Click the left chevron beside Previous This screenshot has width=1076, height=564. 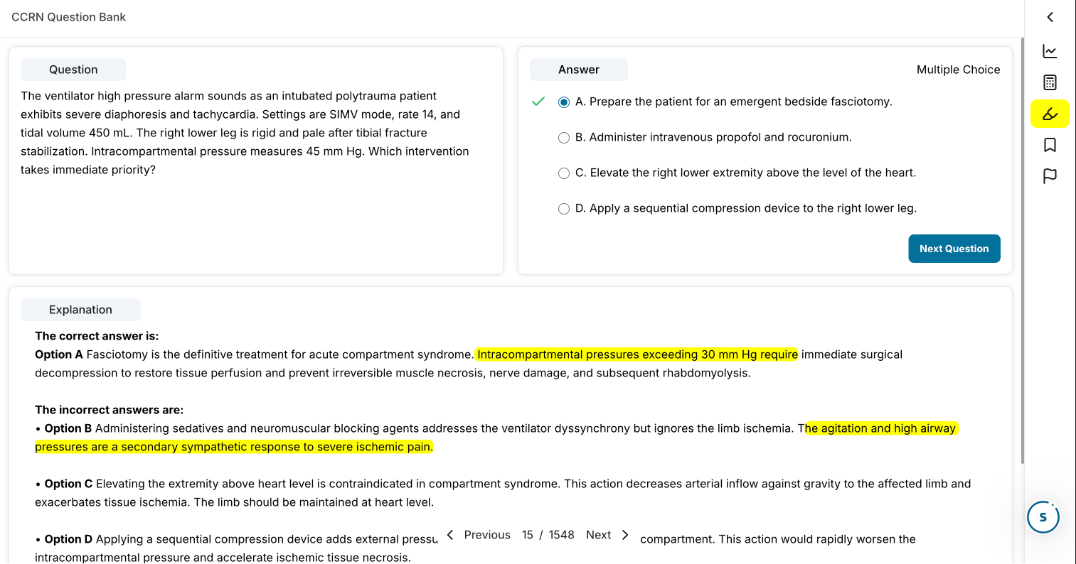click(449, 534)
